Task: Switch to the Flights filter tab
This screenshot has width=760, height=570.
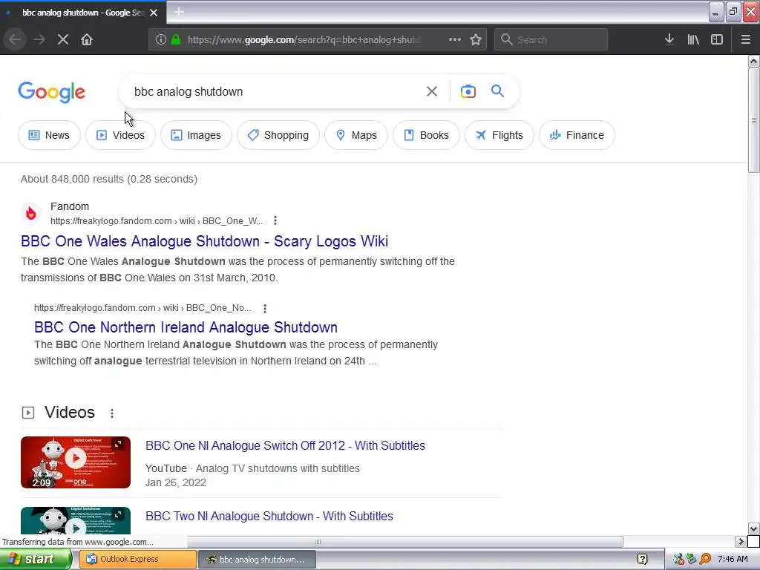Action: (499, 135)
